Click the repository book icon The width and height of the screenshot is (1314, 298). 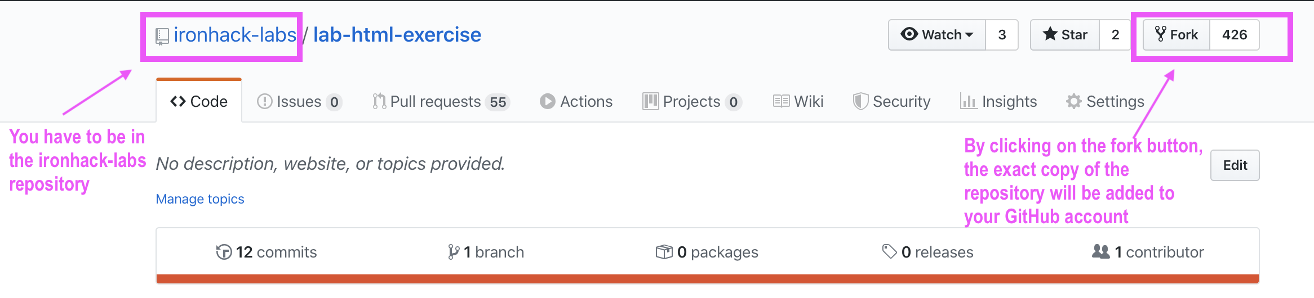point(162,37)
